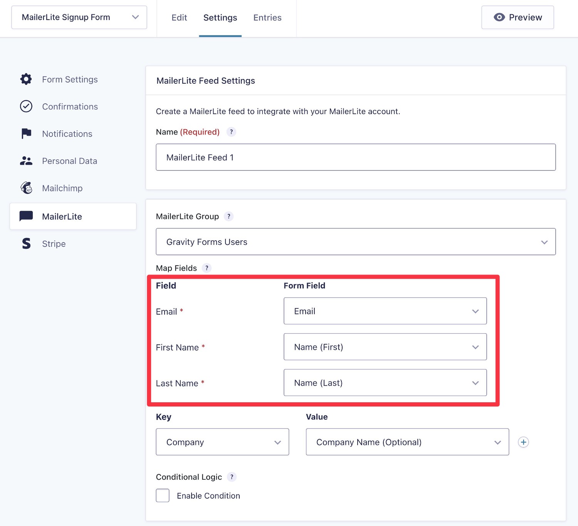Click the Form Settings gear icon
The image size is (578, 526).
(26, 79)
